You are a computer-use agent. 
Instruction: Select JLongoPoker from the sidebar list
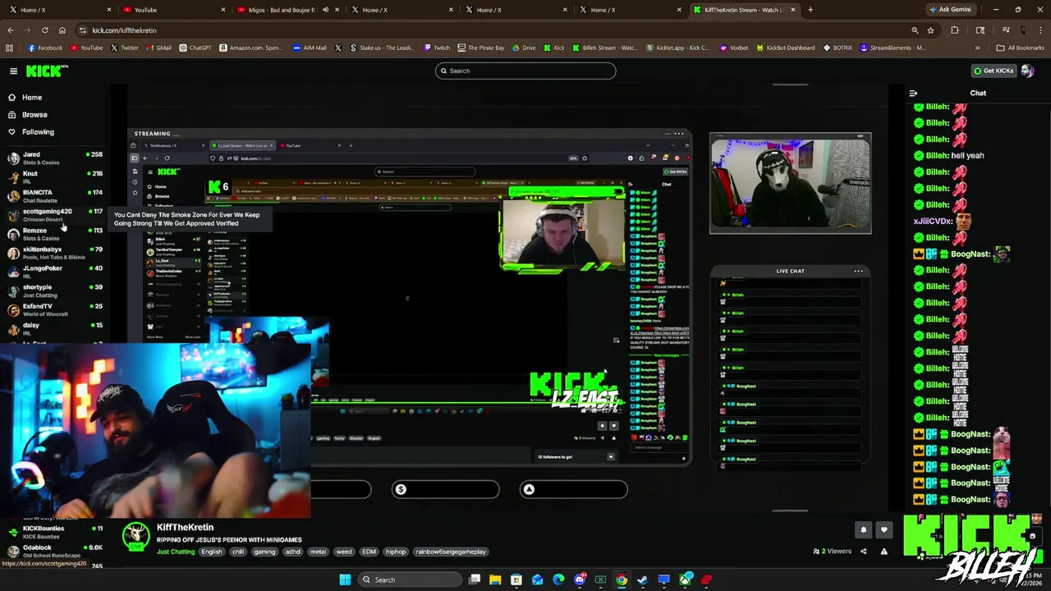click(54, 272)
